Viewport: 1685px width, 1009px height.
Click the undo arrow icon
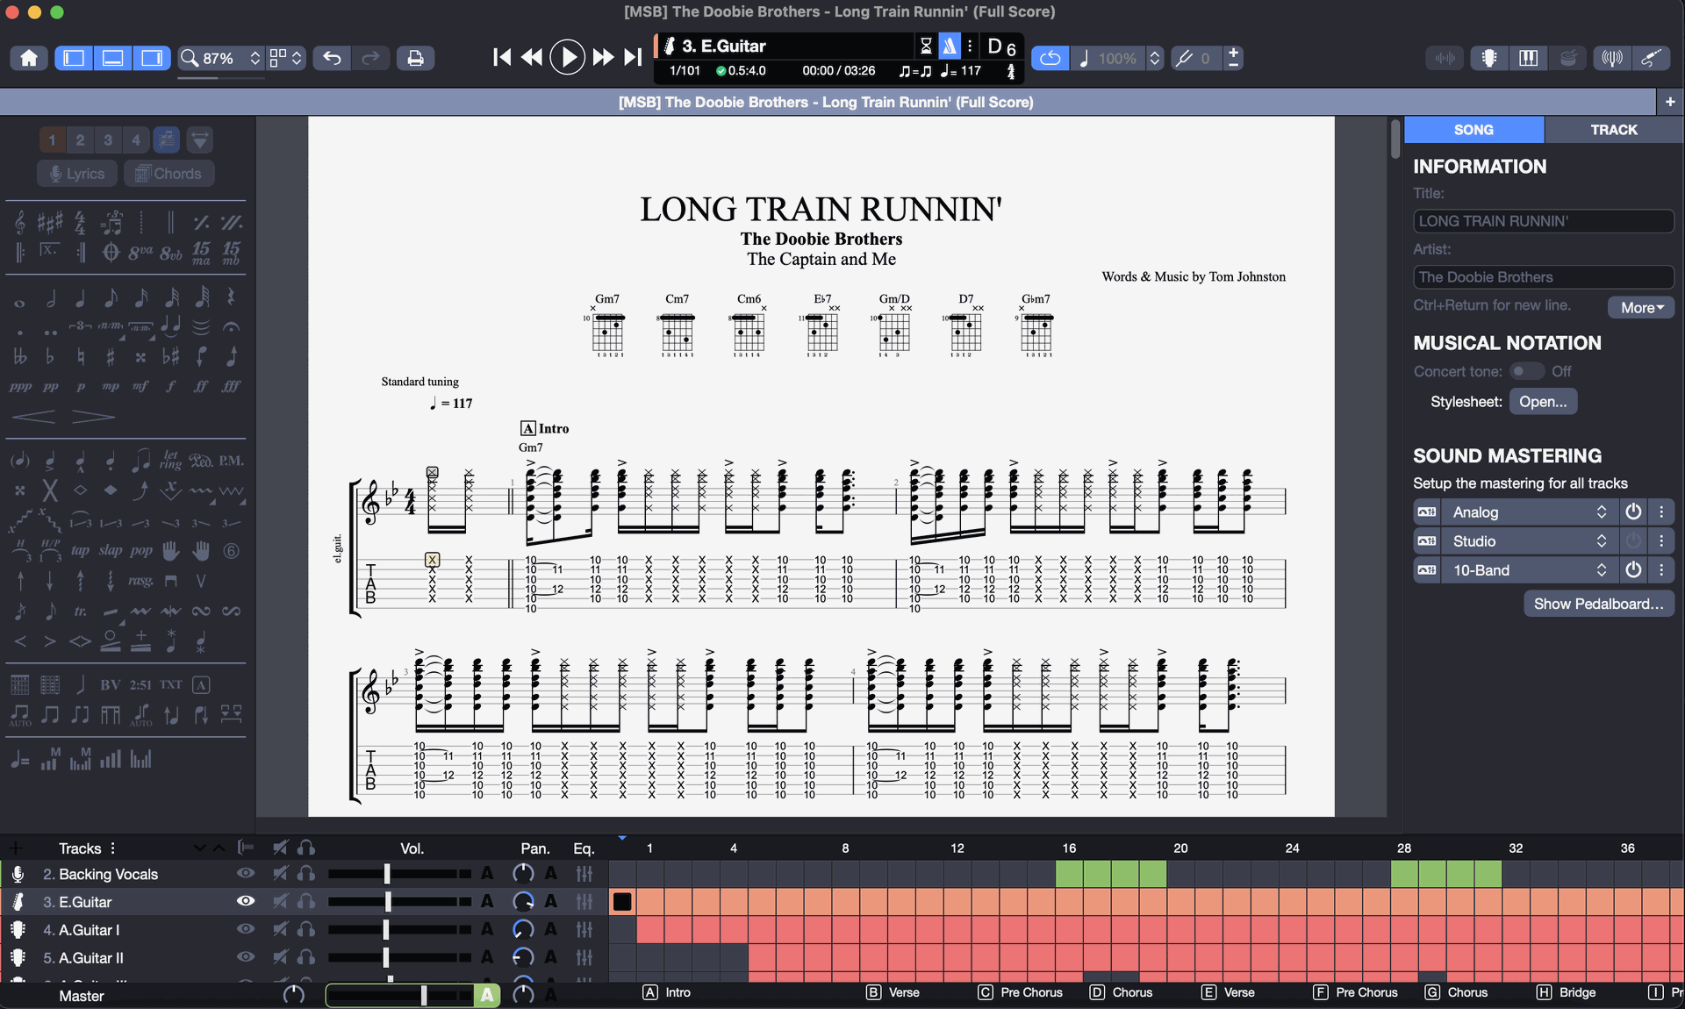332,58
